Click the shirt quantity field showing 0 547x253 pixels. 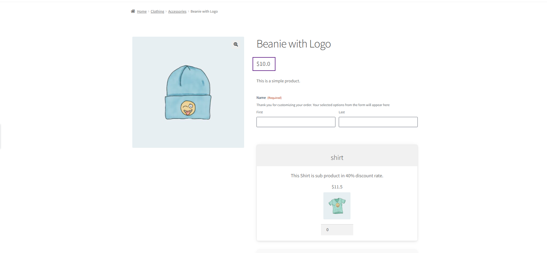click(x=337, y=230)
